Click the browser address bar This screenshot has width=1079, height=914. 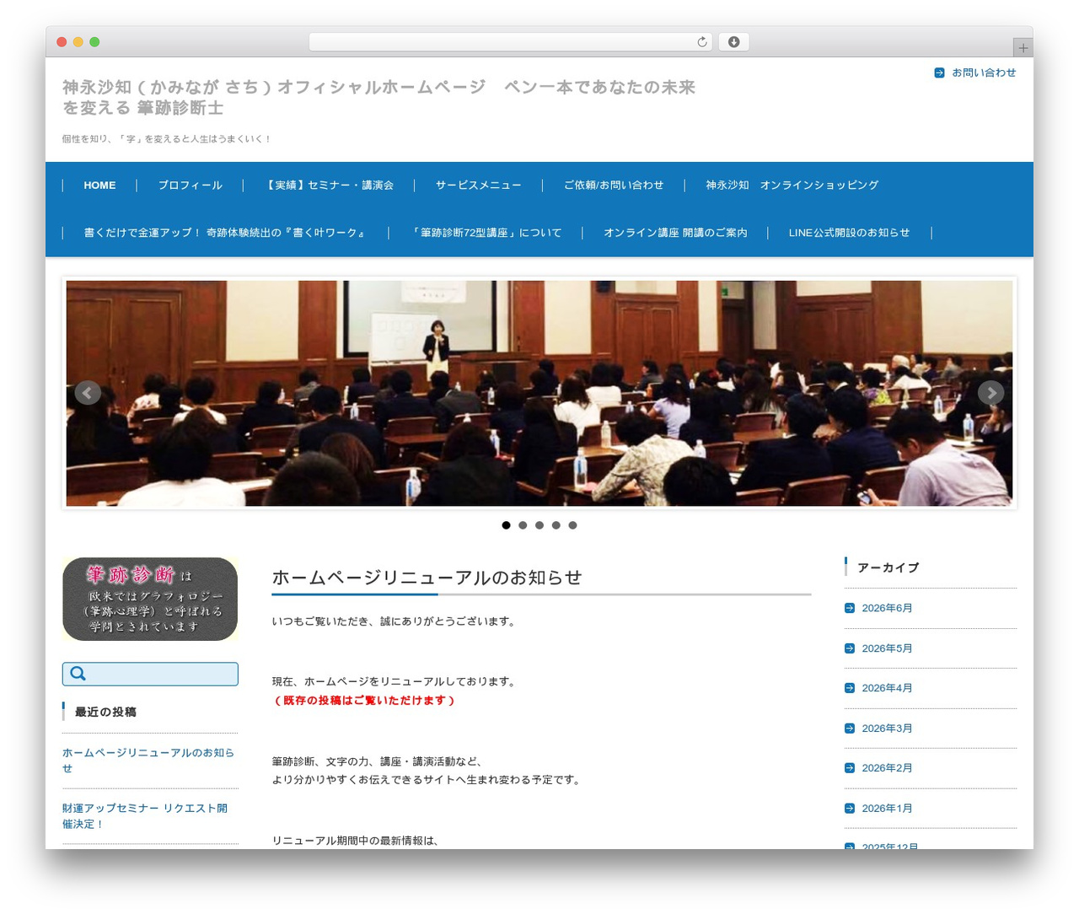(x=510, y=42)
